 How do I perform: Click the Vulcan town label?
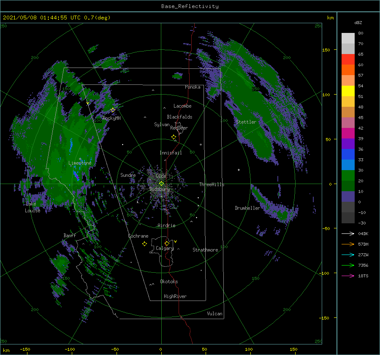point(215,314)
